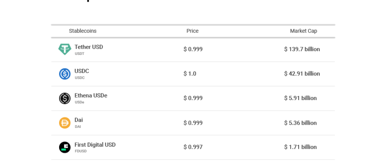Image resolution: width=386 pixels, height=164 pixels.
Task: Click the black Ethena USDe coin icon
Action: (65, 98)
